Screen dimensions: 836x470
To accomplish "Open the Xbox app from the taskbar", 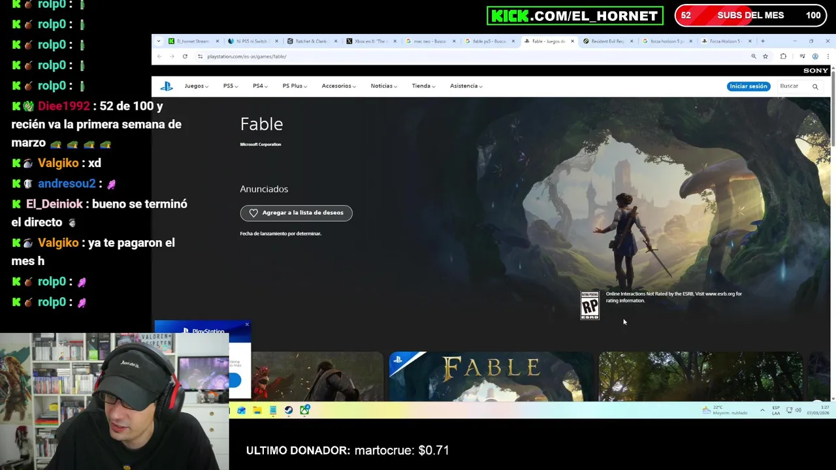I will tap(304, 410).
